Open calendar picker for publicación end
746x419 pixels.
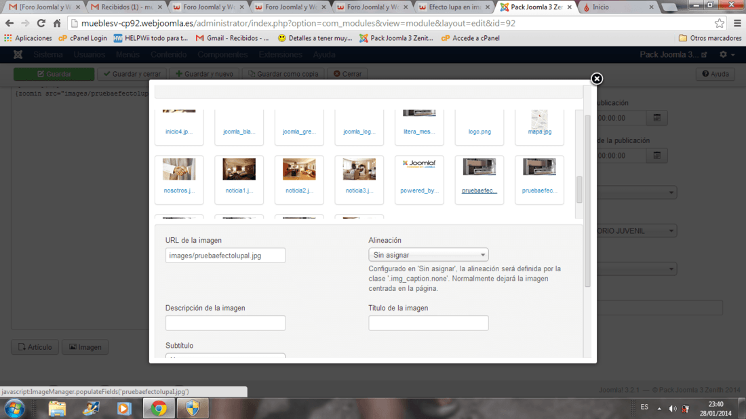pyautogui.click(x=657, y=155)
